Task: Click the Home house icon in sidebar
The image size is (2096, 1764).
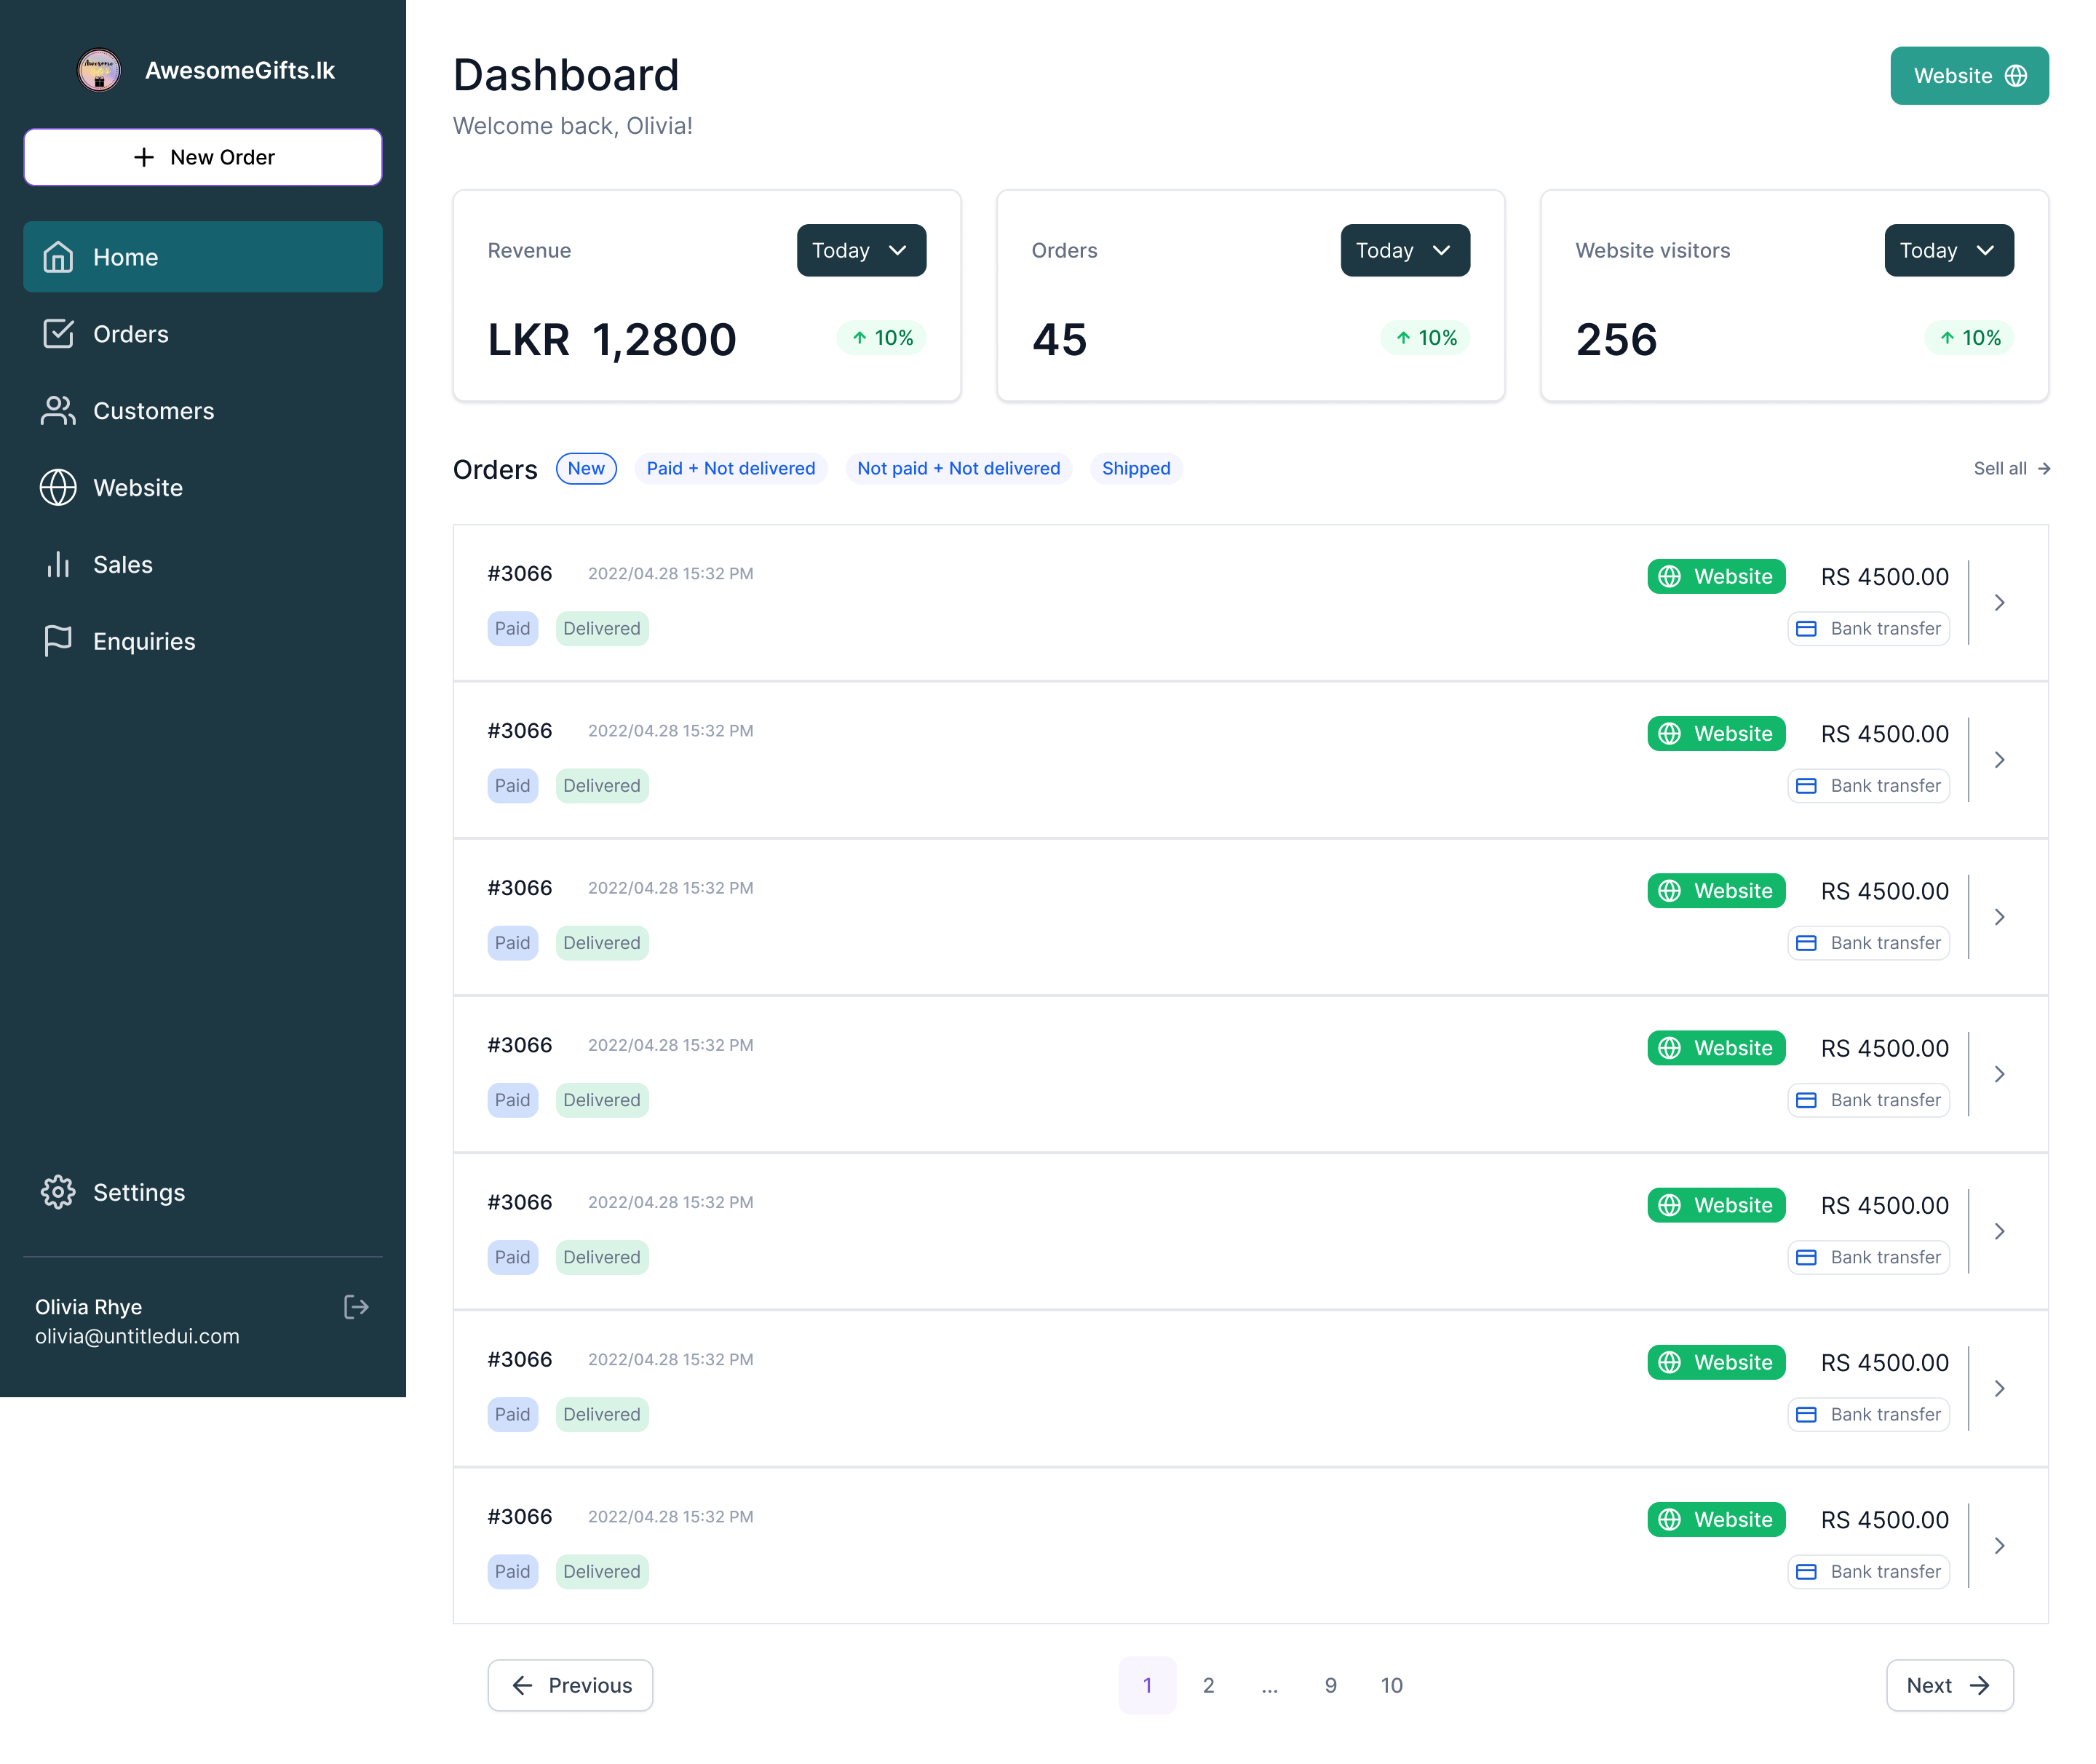Action: 58,257
